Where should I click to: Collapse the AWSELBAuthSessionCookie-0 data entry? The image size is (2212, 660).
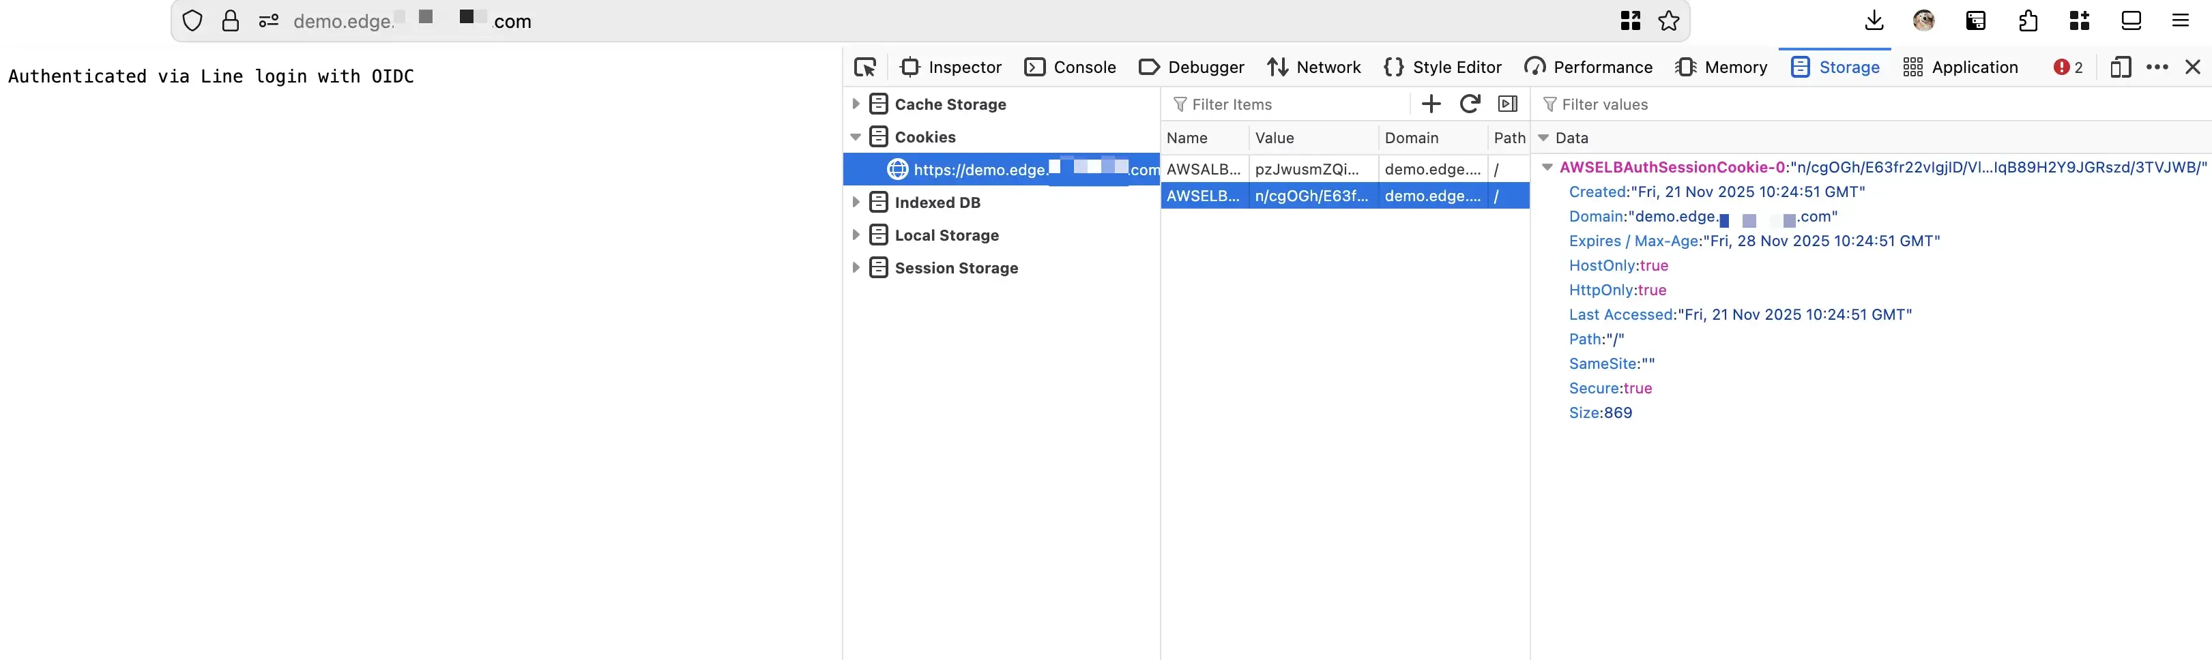(1547, 167)
